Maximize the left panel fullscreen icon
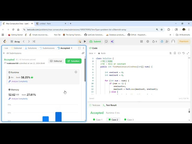The image size is (192, 144). (79, 48)
